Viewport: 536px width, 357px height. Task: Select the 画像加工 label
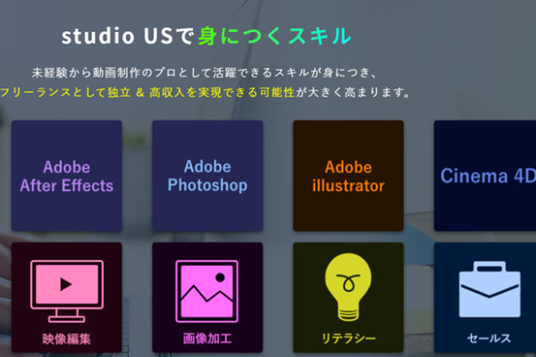tap(207, 338)
